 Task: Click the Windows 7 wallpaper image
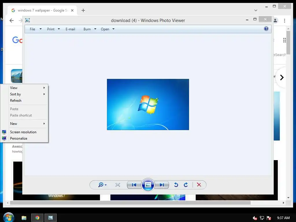(x=148, y=104)
